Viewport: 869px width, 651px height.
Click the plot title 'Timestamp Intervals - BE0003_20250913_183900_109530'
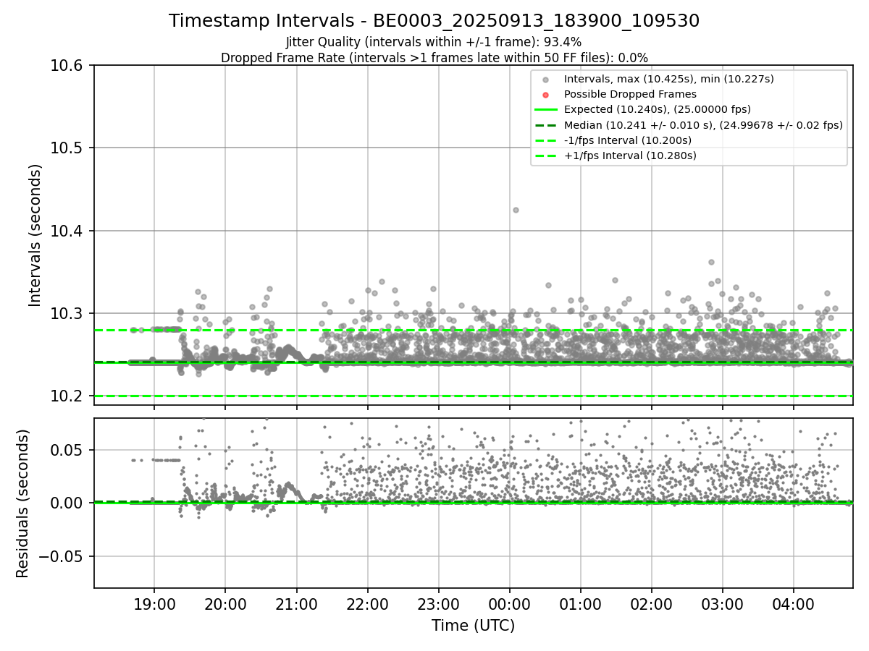coord(434,21)
